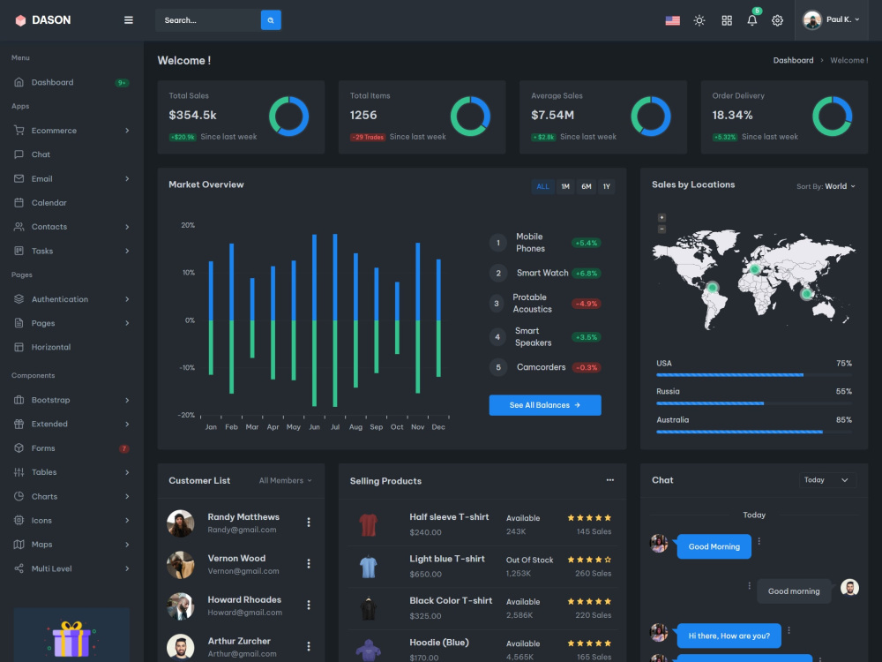
Task: Click the Half sleeve T-shirt product
Action: click(x=449, y=516)
